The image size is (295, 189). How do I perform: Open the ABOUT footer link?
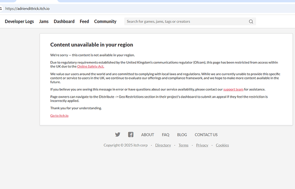[x=147, y=135]
